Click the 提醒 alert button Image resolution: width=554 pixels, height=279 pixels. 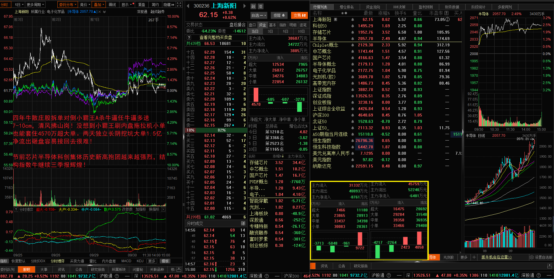(x=279, y=15)
